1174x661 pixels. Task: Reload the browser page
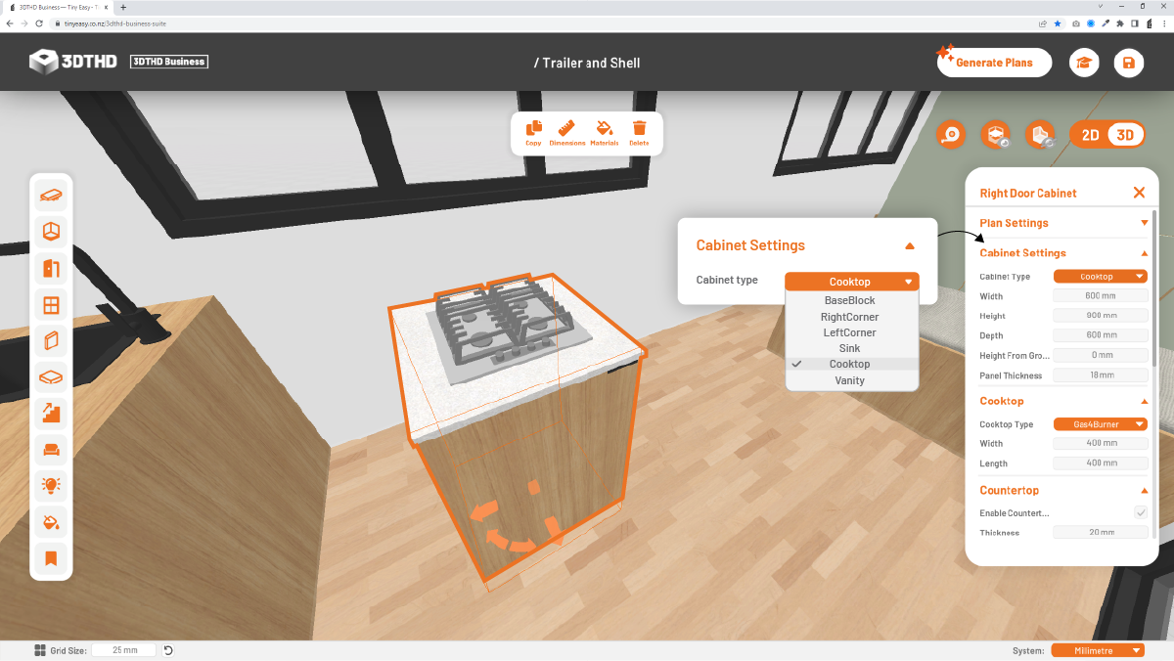point(39,22)
